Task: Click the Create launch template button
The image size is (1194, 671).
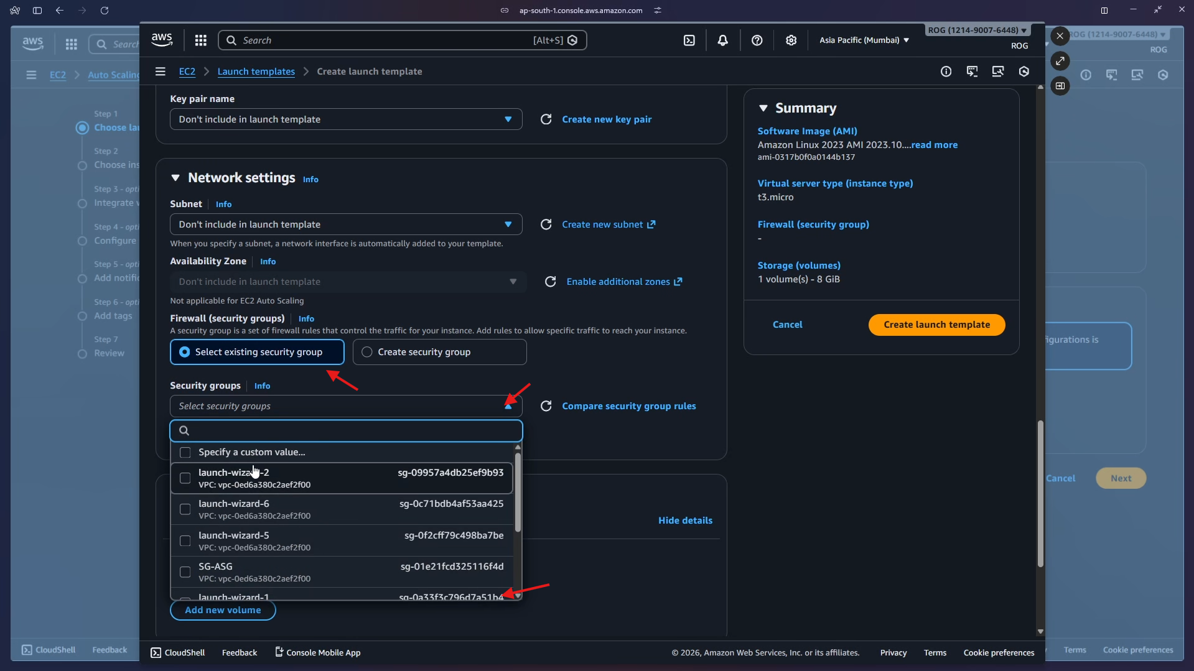Action: point(936,324)
